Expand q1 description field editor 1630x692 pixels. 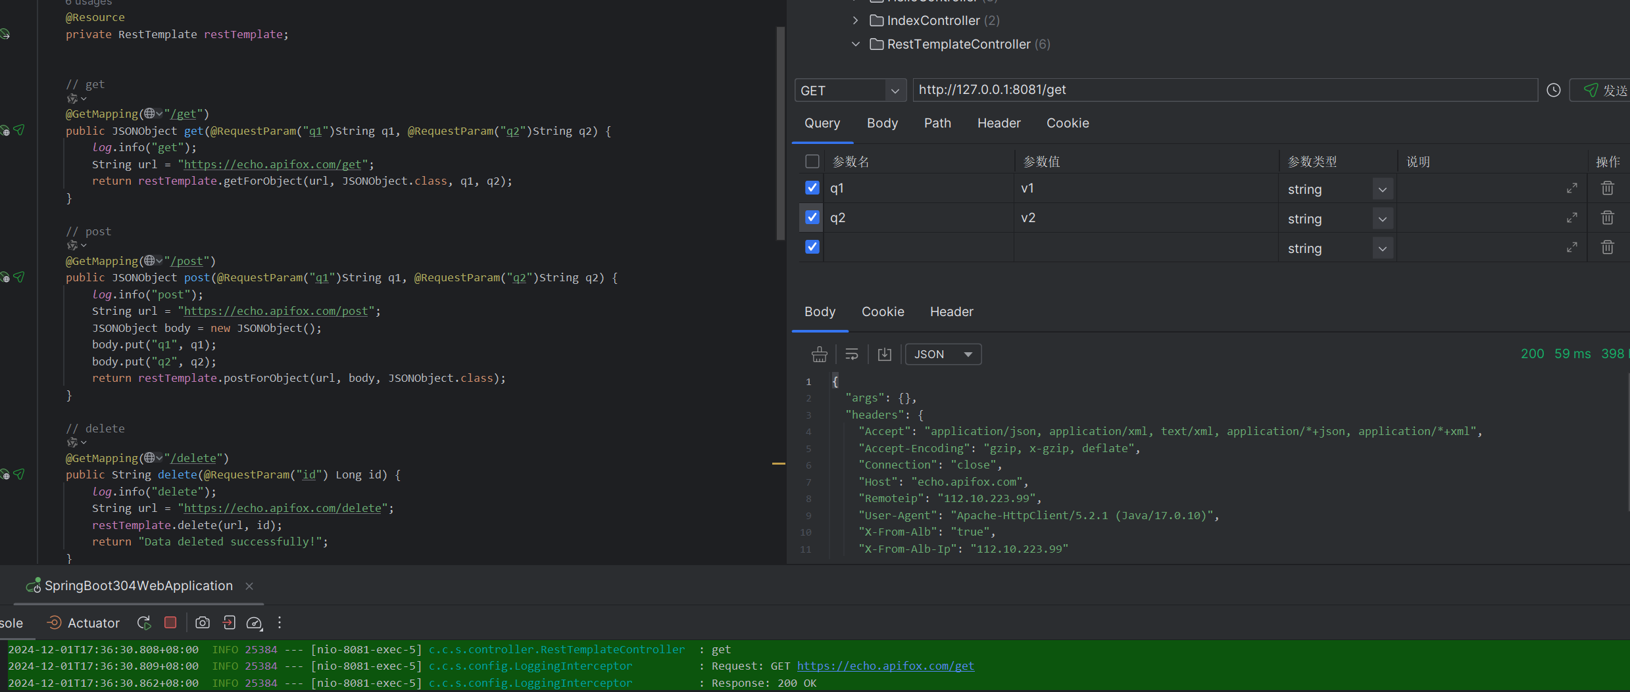[1572, 188]
